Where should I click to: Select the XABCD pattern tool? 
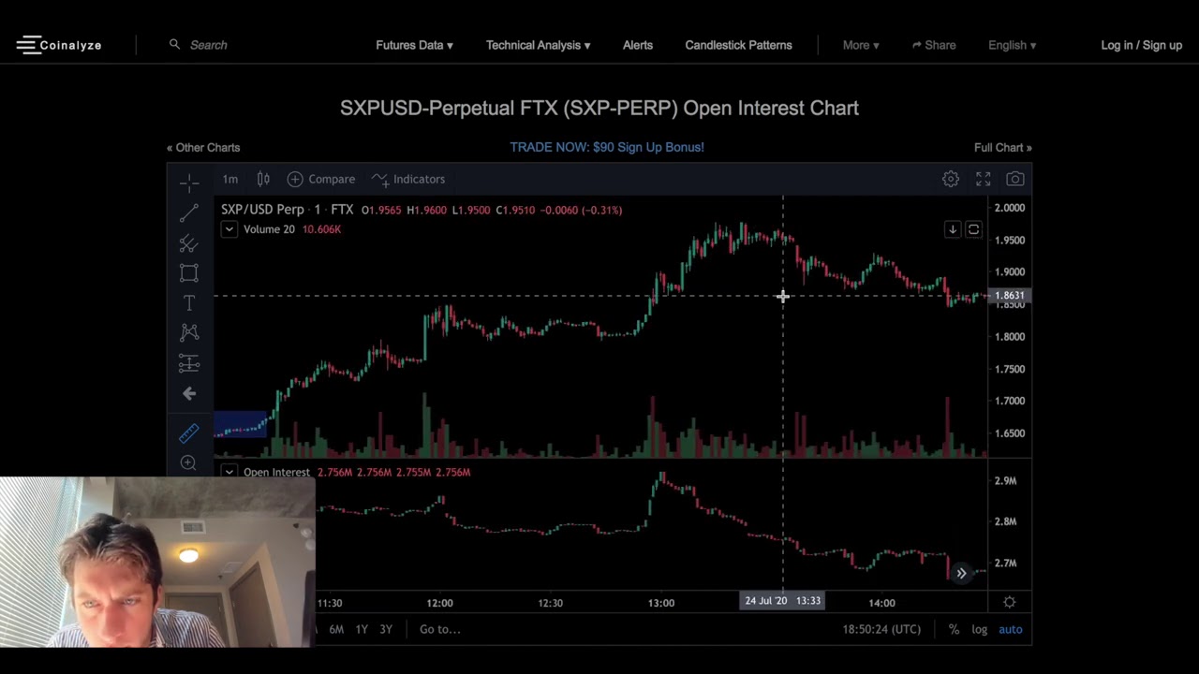pyautogui.click(x=189, y=332)
